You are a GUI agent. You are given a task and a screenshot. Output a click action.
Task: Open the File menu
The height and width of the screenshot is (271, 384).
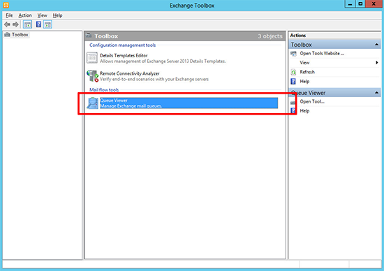click(x=9, y=15)
